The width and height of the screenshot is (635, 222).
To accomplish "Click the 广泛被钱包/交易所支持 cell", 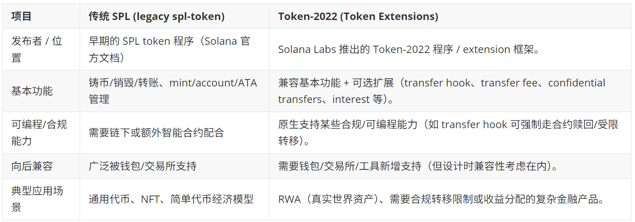I will (143, 166).
